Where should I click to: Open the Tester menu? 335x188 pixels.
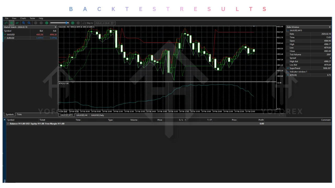(x=32, y=18)
